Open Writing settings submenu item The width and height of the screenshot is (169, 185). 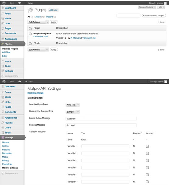5,146
